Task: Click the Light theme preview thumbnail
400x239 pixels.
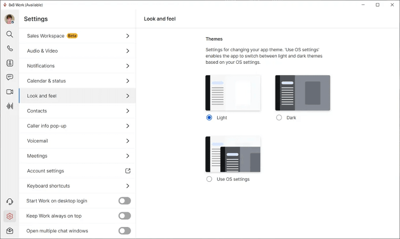Action: coord(233,93)
